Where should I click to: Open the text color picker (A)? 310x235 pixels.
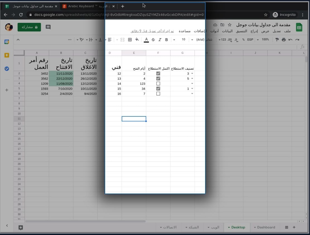[146, 40]
